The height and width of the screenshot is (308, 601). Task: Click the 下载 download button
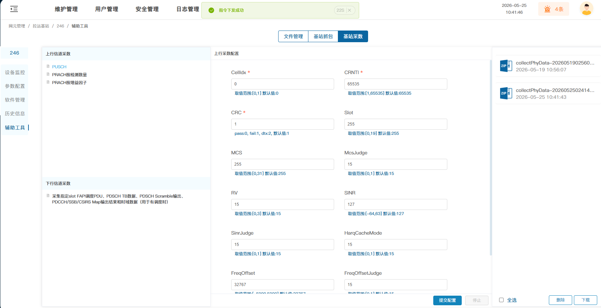tap(586, 300)
